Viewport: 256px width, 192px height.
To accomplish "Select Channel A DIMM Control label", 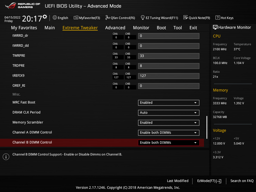I will click(x=32, y=132).
